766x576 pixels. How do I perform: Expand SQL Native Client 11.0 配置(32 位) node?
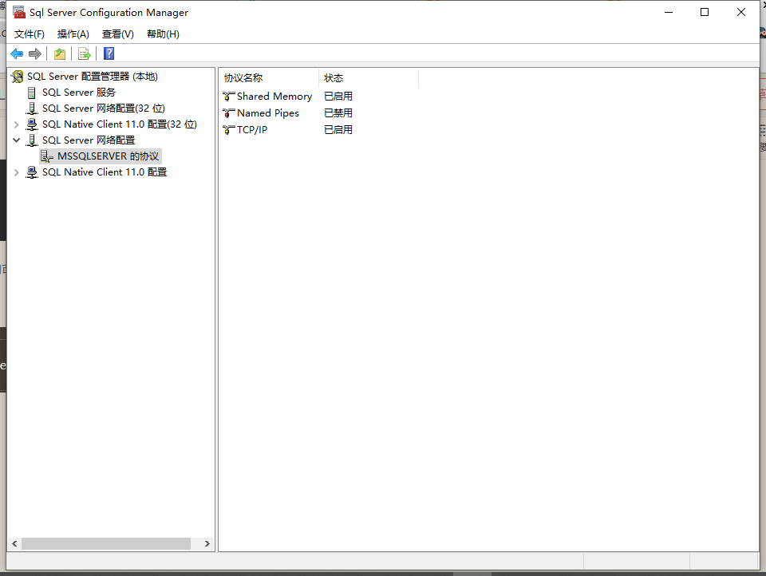[16, 124]
